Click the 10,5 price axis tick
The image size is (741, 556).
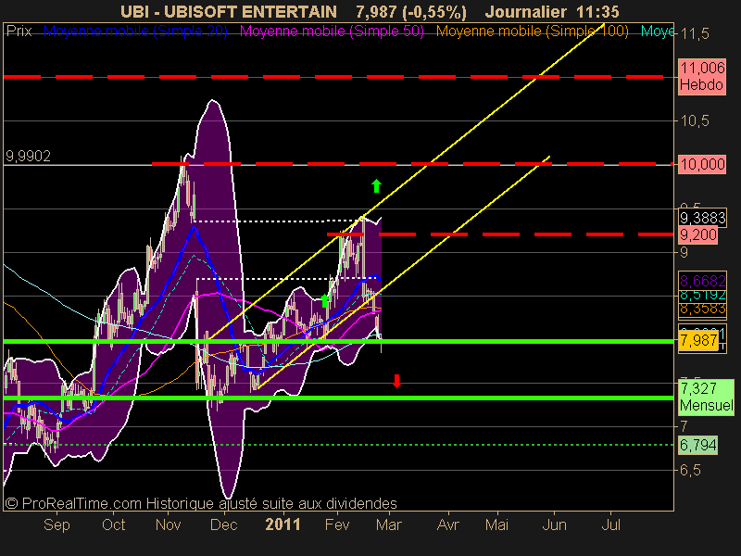coord(694,121)
